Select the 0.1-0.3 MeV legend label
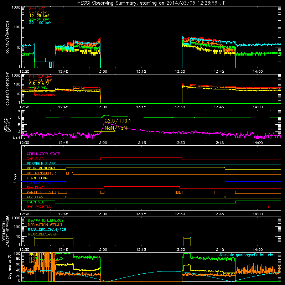The image size is (285, 285). pyautogui.click(x=41, y=77)
